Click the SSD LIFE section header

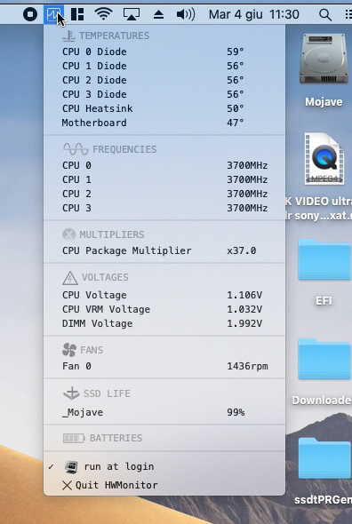107,393
